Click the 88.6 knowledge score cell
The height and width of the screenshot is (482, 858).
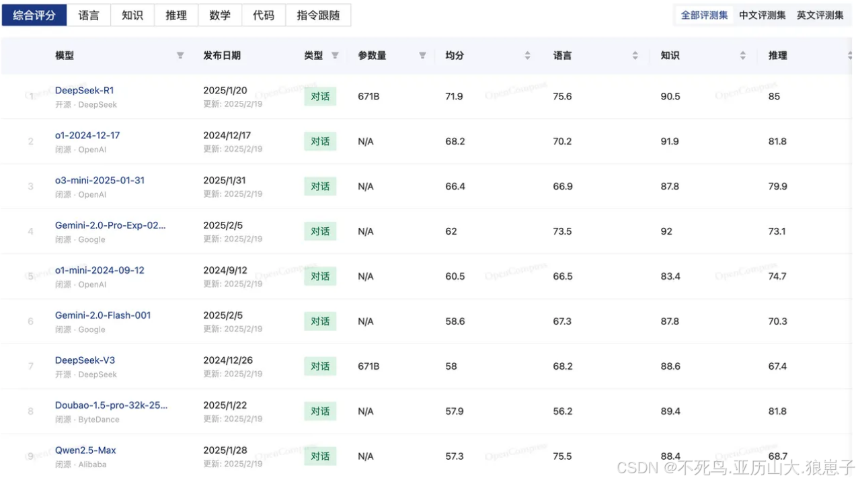(x=670, y=366)
